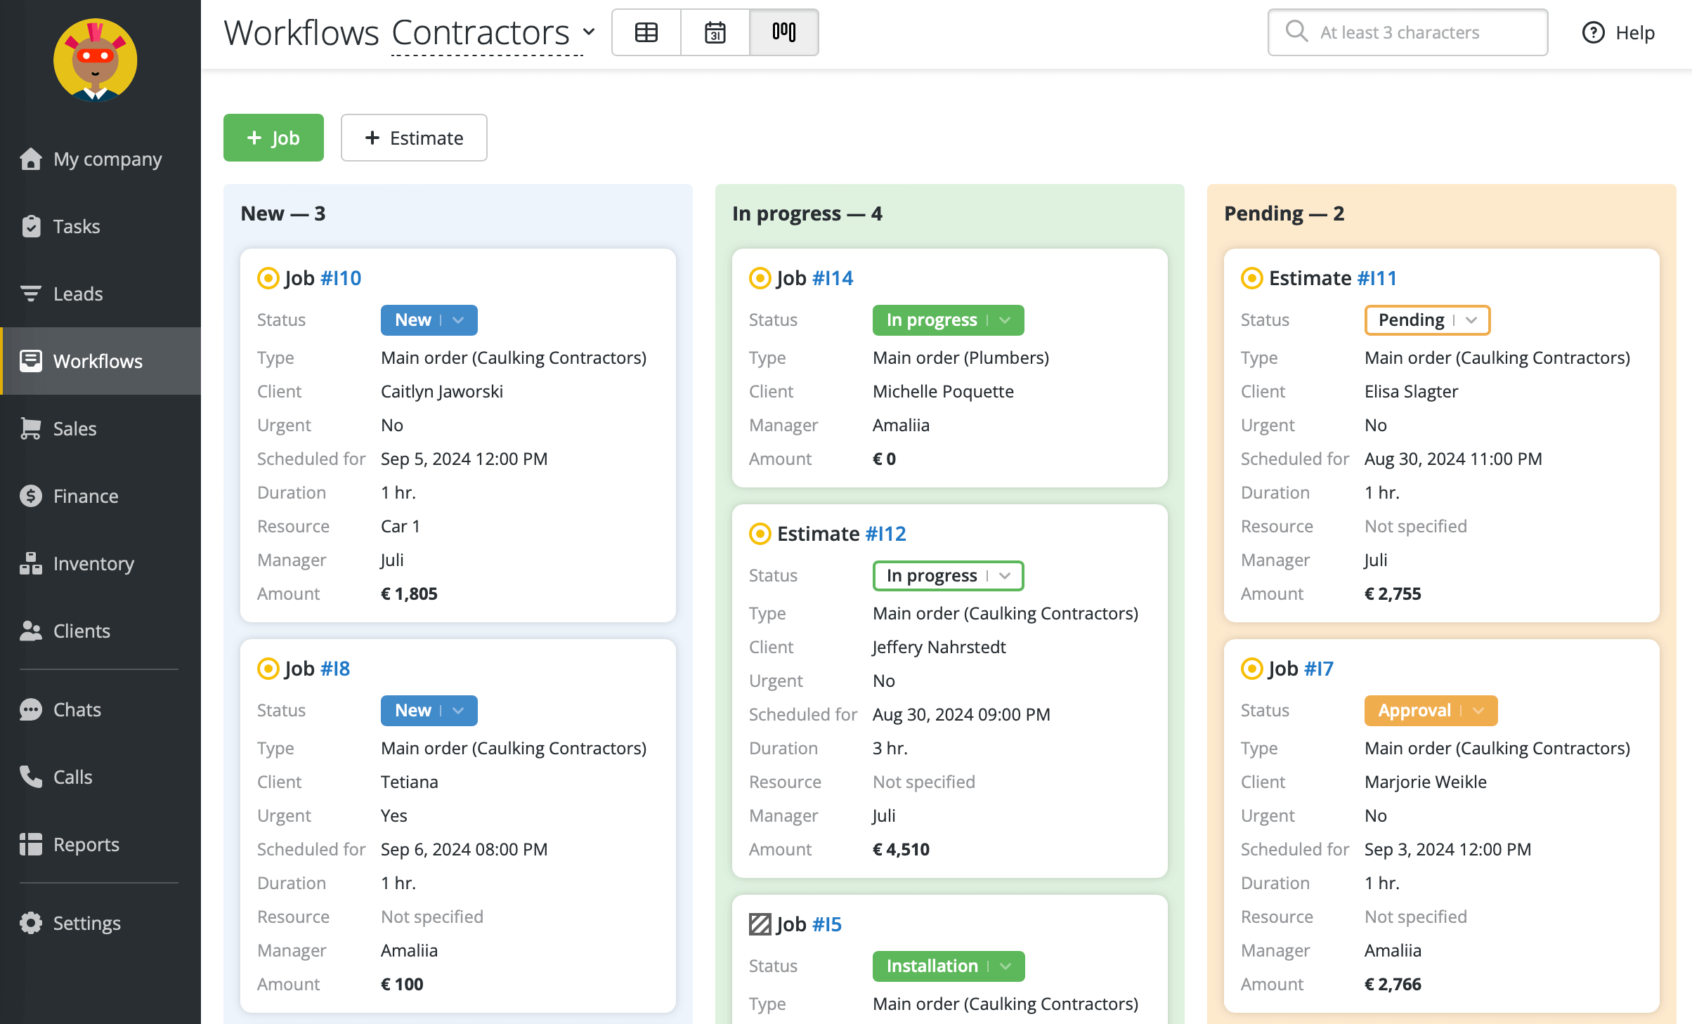The width and height of the screenshot is (1692, 1024).
Task: Click the Add Estimate button
Action: [413, 138]
